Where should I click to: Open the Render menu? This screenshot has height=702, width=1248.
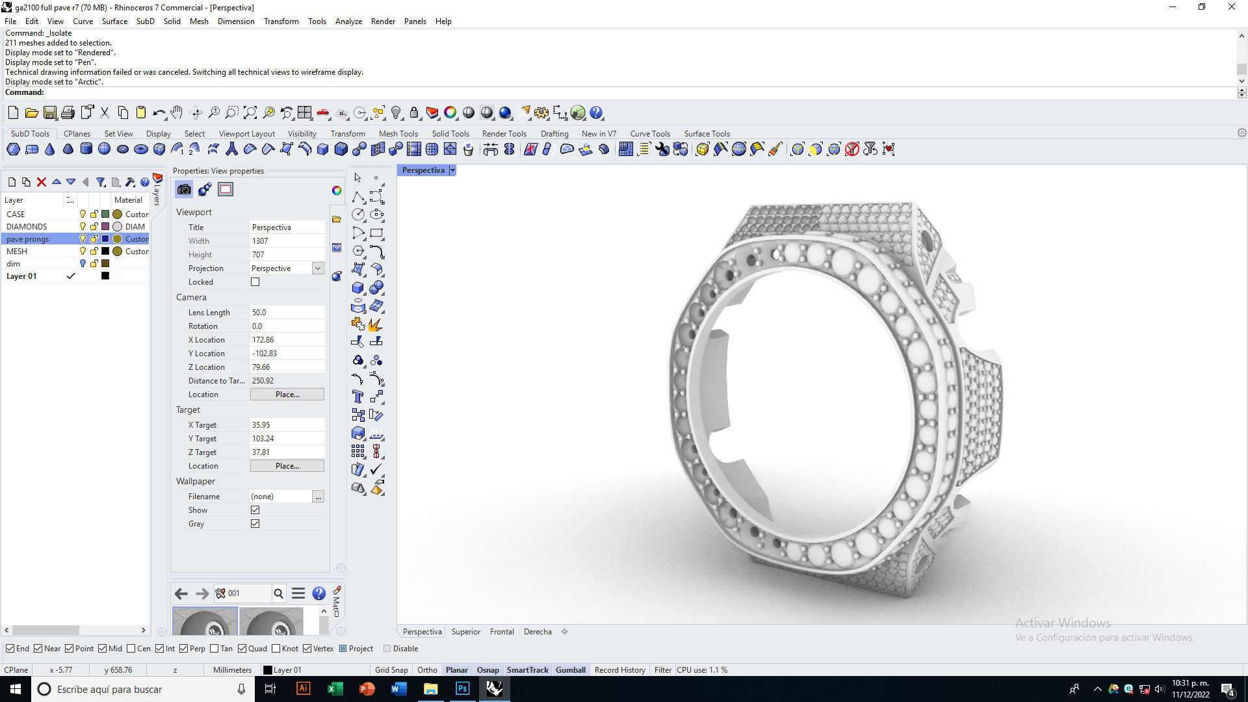click(383, 21)
